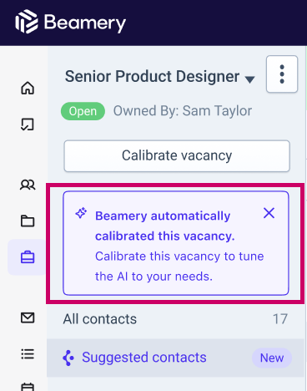Open the folder icon in sidebar

[x=28, y=221]
